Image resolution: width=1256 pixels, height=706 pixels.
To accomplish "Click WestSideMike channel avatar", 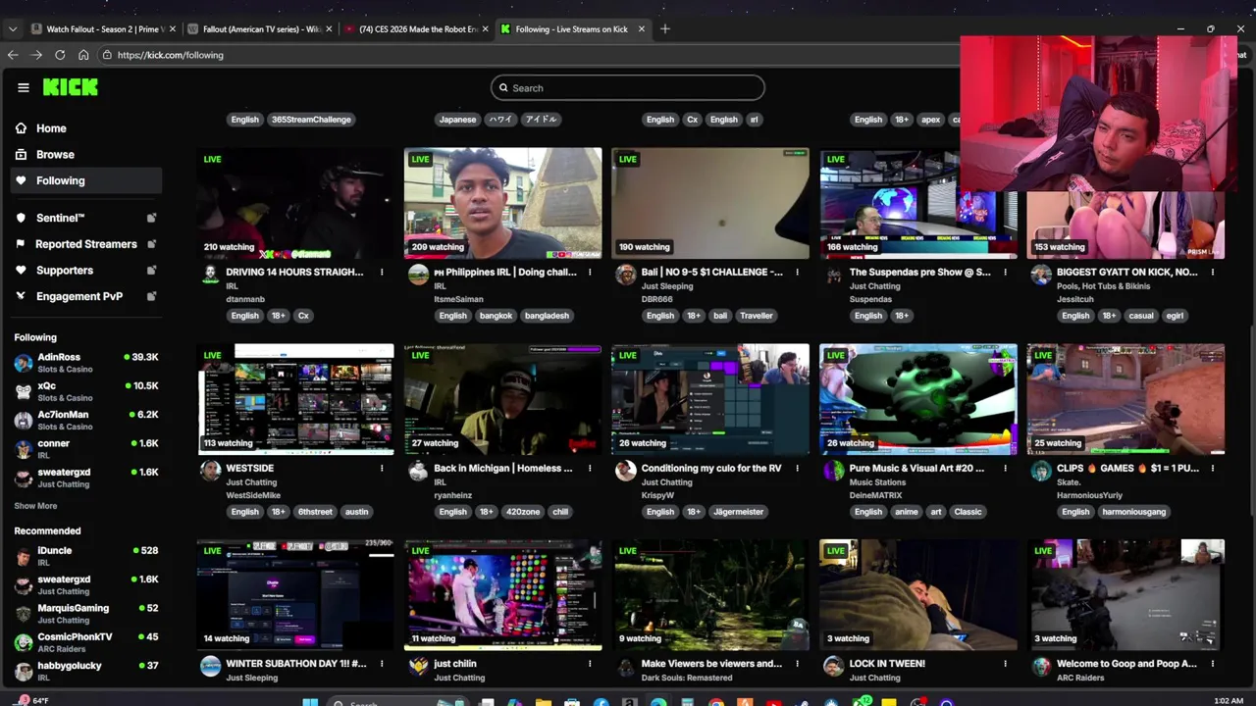I will (x=210, y=471).
